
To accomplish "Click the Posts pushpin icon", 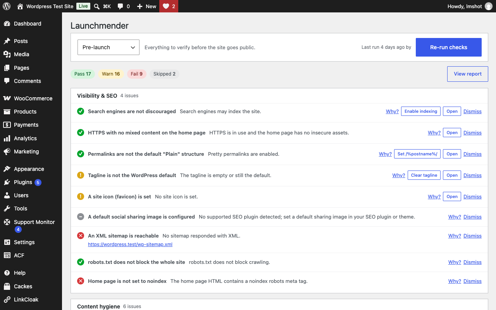I will 7,41.
